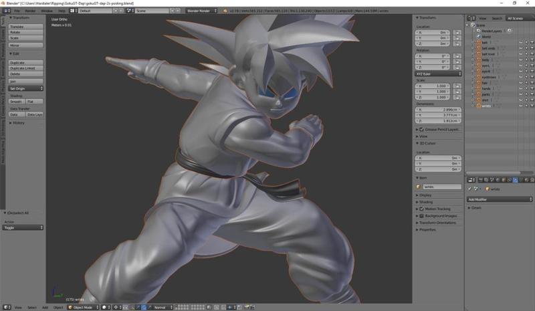This screenshot has height=311, width=535.
Task: Click the Dimensions X value slider field
Action: pyautogui.click(x=438, y=110)
